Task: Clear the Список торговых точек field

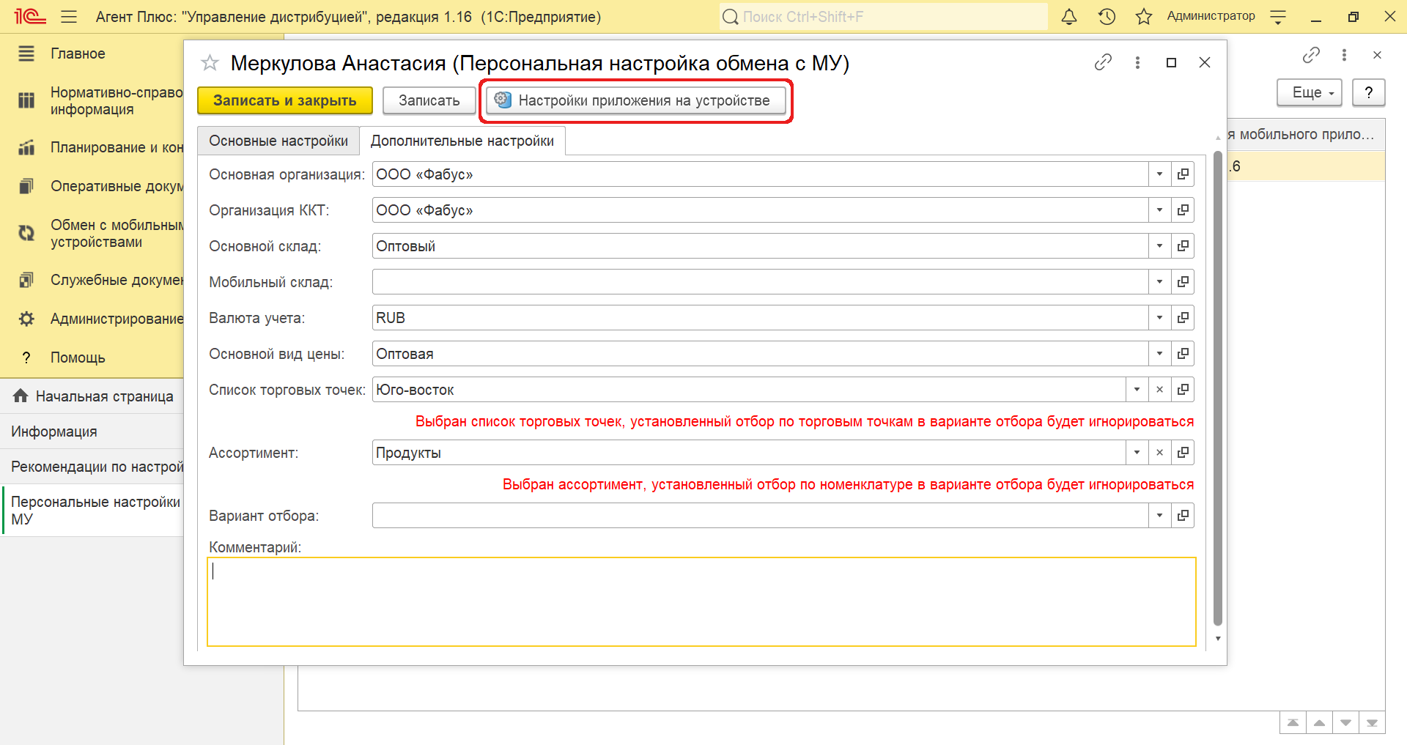Action: click(x=1159, y=390)
